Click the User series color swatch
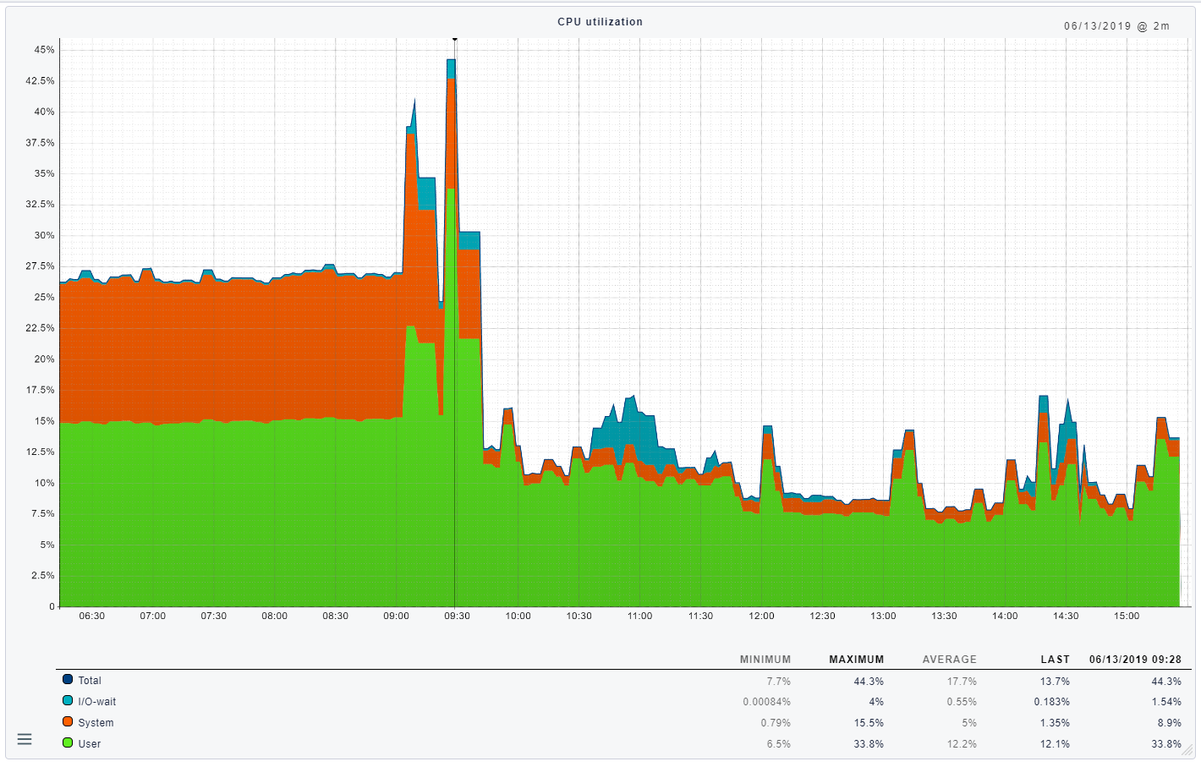This screenshot has width=1201, height=767. coord(68,742)
